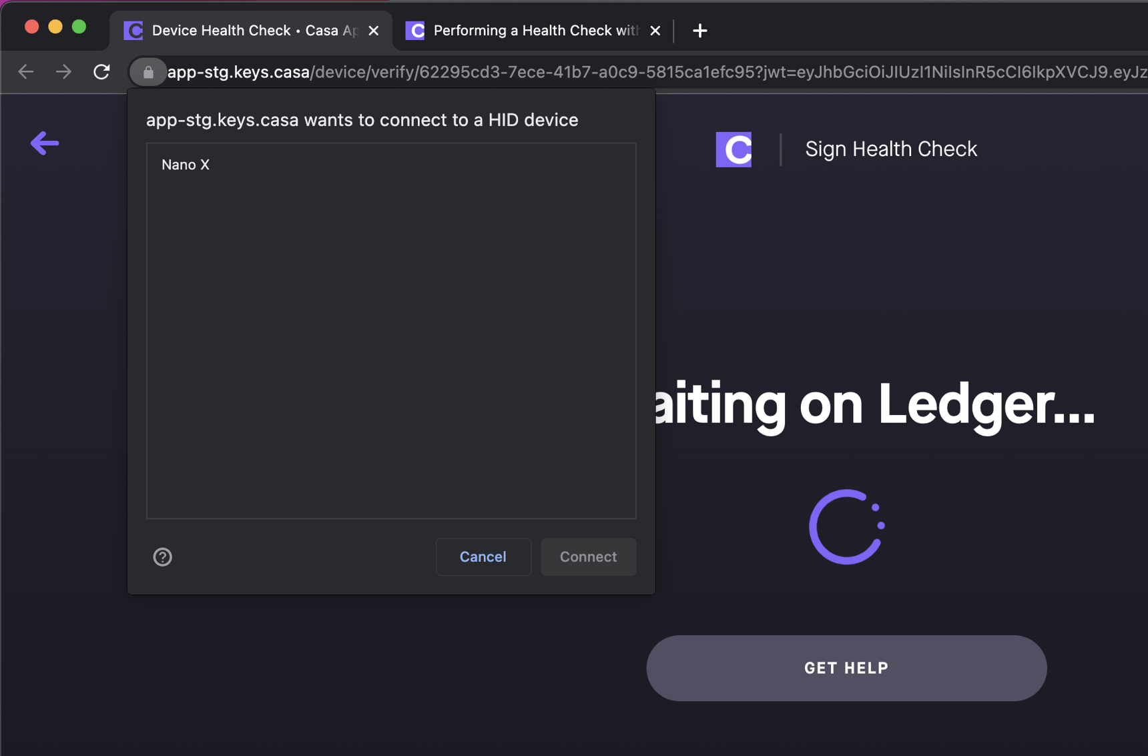Open the help question mark in the HID dialog
This screenshot has width=1148, height=756.
point(162,556)
